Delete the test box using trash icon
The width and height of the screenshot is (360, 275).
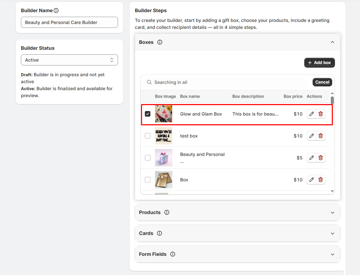click(321, 136)
